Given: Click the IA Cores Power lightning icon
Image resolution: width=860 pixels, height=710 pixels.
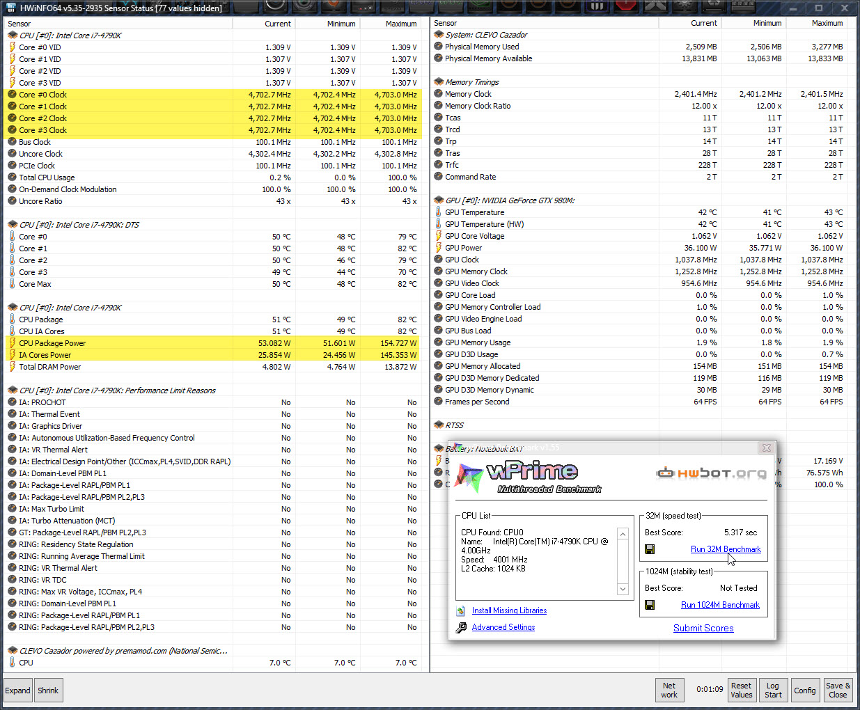Looking at the screenshot, I should (12, 355).
